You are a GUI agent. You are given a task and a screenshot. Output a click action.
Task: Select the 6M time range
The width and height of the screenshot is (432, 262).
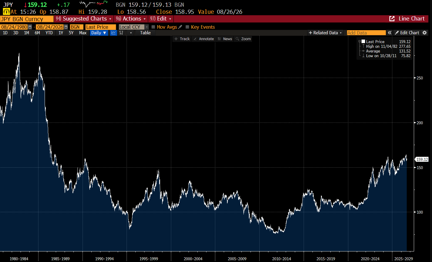pyautogui.click(x=37, y=33)
